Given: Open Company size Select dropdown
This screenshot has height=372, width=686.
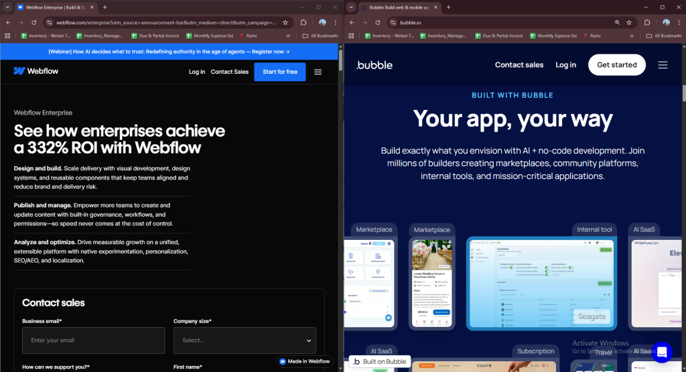Looking at the screenshot, I should coord(245,340).
